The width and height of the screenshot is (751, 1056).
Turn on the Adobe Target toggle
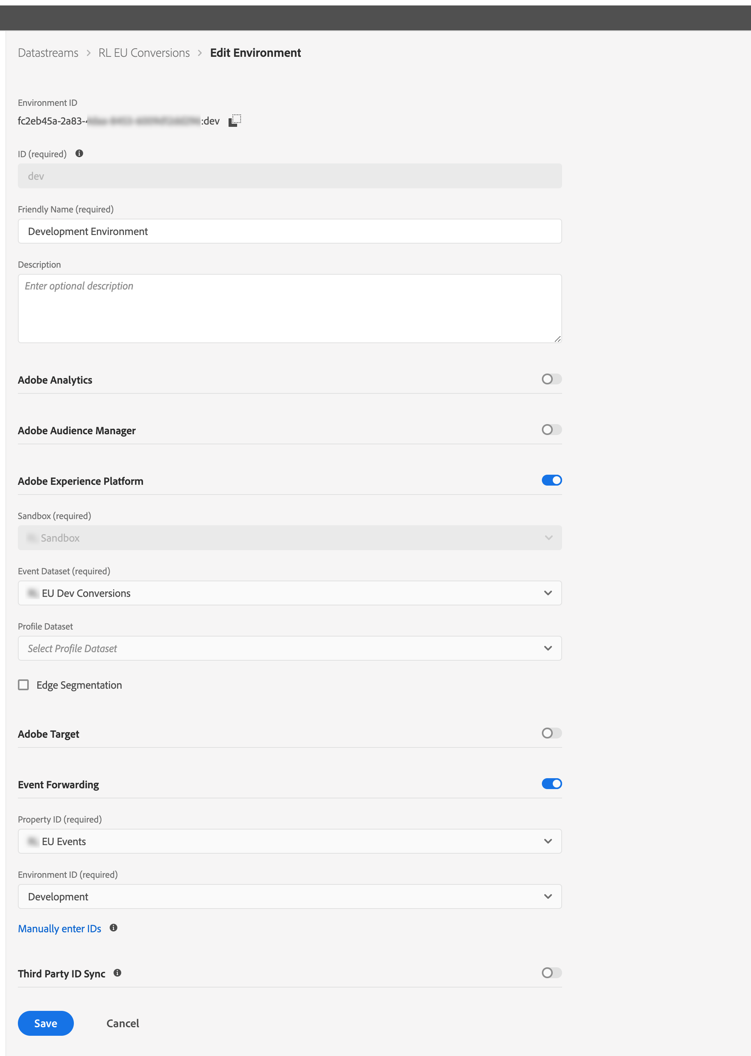pyautogui.click(x=552, y=733)
